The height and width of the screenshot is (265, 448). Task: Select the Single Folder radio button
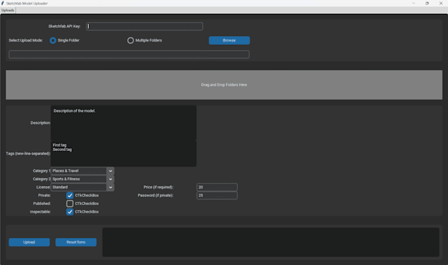coord(53,40)
